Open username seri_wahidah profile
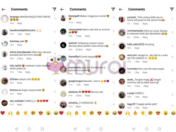Screen dimensions: 176x132 [17, 101]
